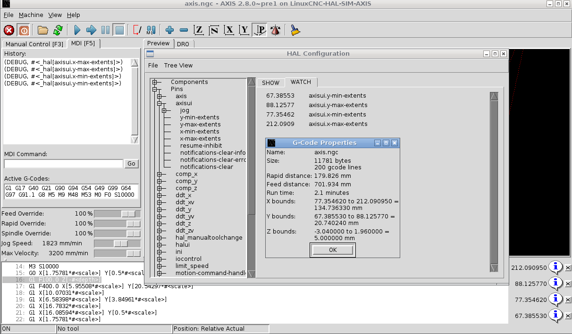Reload the current file with green arrows
The image size is (572, 334).
click(x=58, y=30)
